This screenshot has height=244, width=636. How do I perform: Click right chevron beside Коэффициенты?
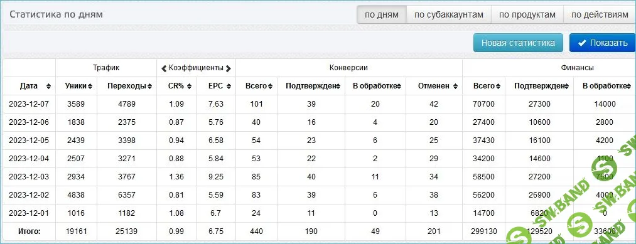[229, 68]
